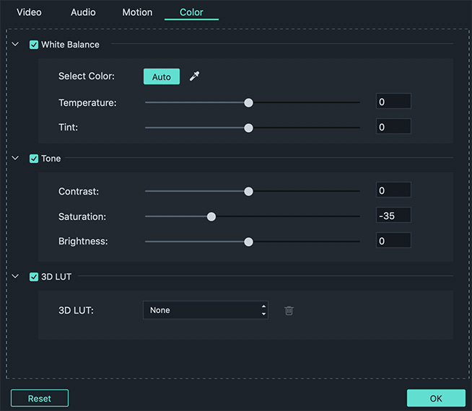Click the Auto white balance button
Screen dimensions: 472x411
(162, 76)
